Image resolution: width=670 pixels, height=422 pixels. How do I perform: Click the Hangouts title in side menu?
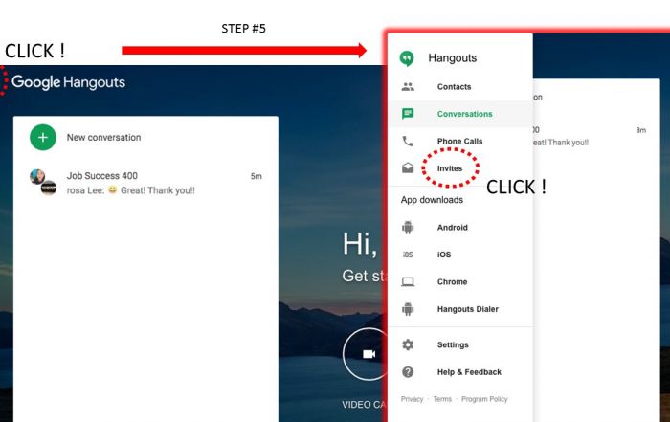pos(453,57)
